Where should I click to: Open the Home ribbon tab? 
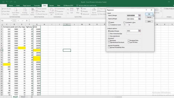[11, 5]
